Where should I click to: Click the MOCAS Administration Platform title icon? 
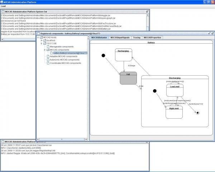coord(1,2)
